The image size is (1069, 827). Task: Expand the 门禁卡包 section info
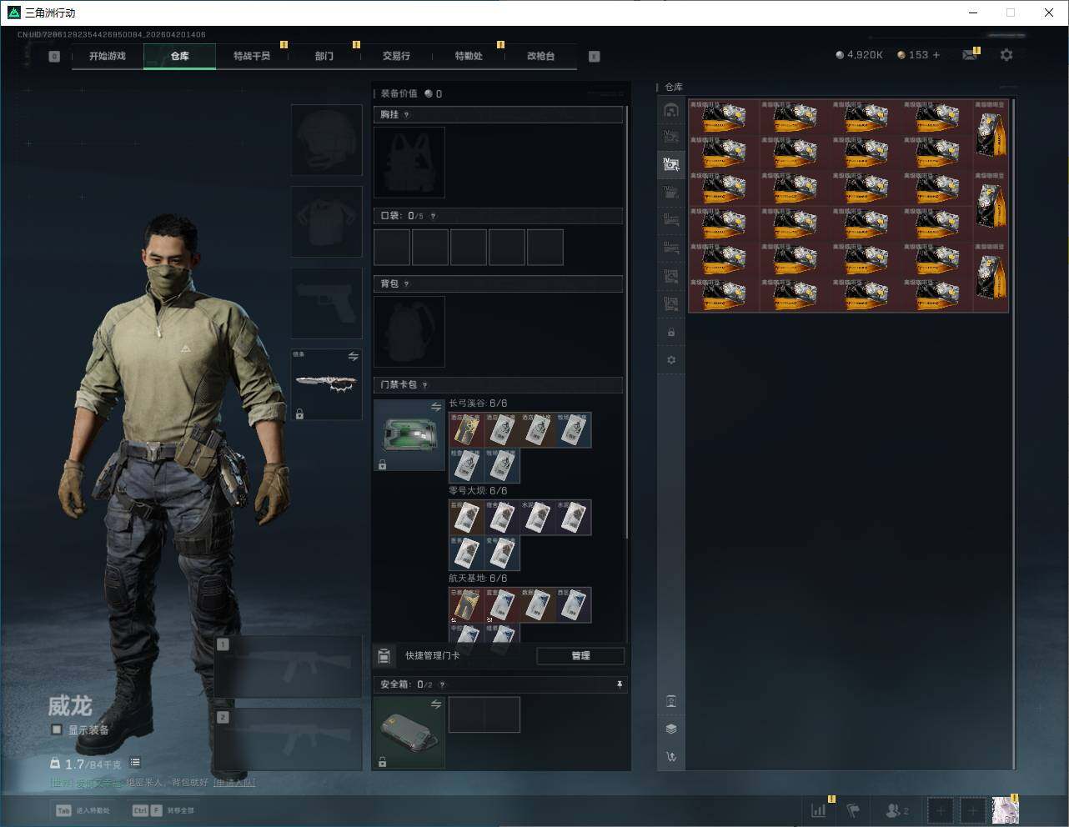[x=425, y=385]
